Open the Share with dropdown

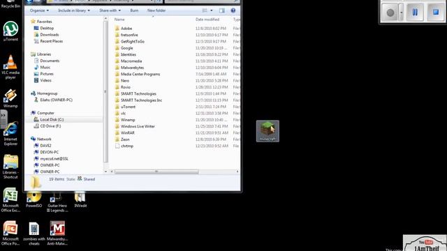click(x=110, y=10)
